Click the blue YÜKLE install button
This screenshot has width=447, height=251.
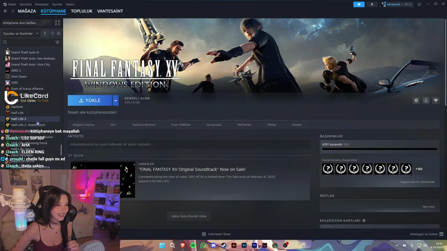pyautogui.click(x=90, y=100)
